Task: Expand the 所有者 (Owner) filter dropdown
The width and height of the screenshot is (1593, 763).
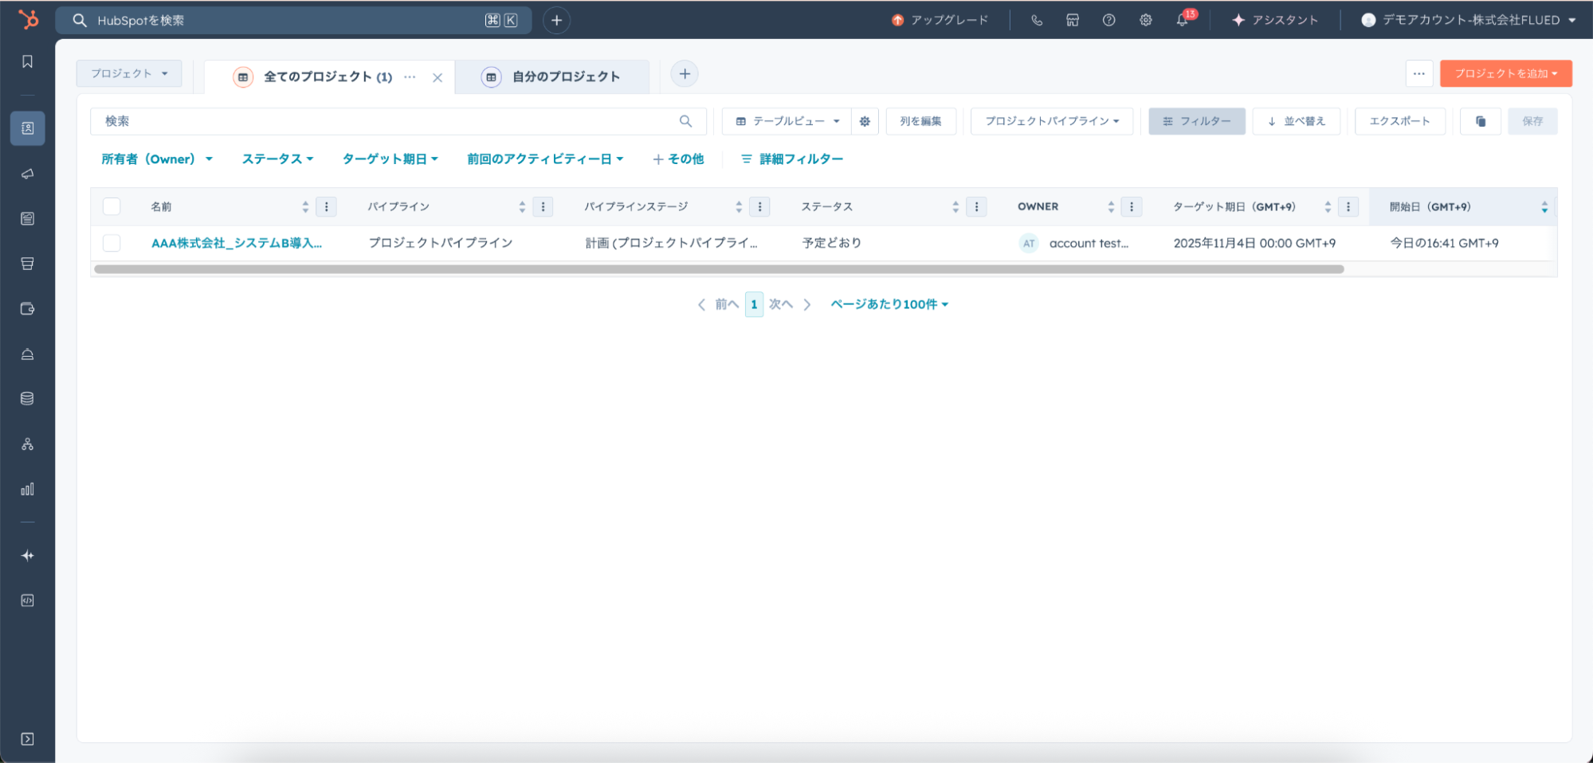Action: tap(157, 159)
